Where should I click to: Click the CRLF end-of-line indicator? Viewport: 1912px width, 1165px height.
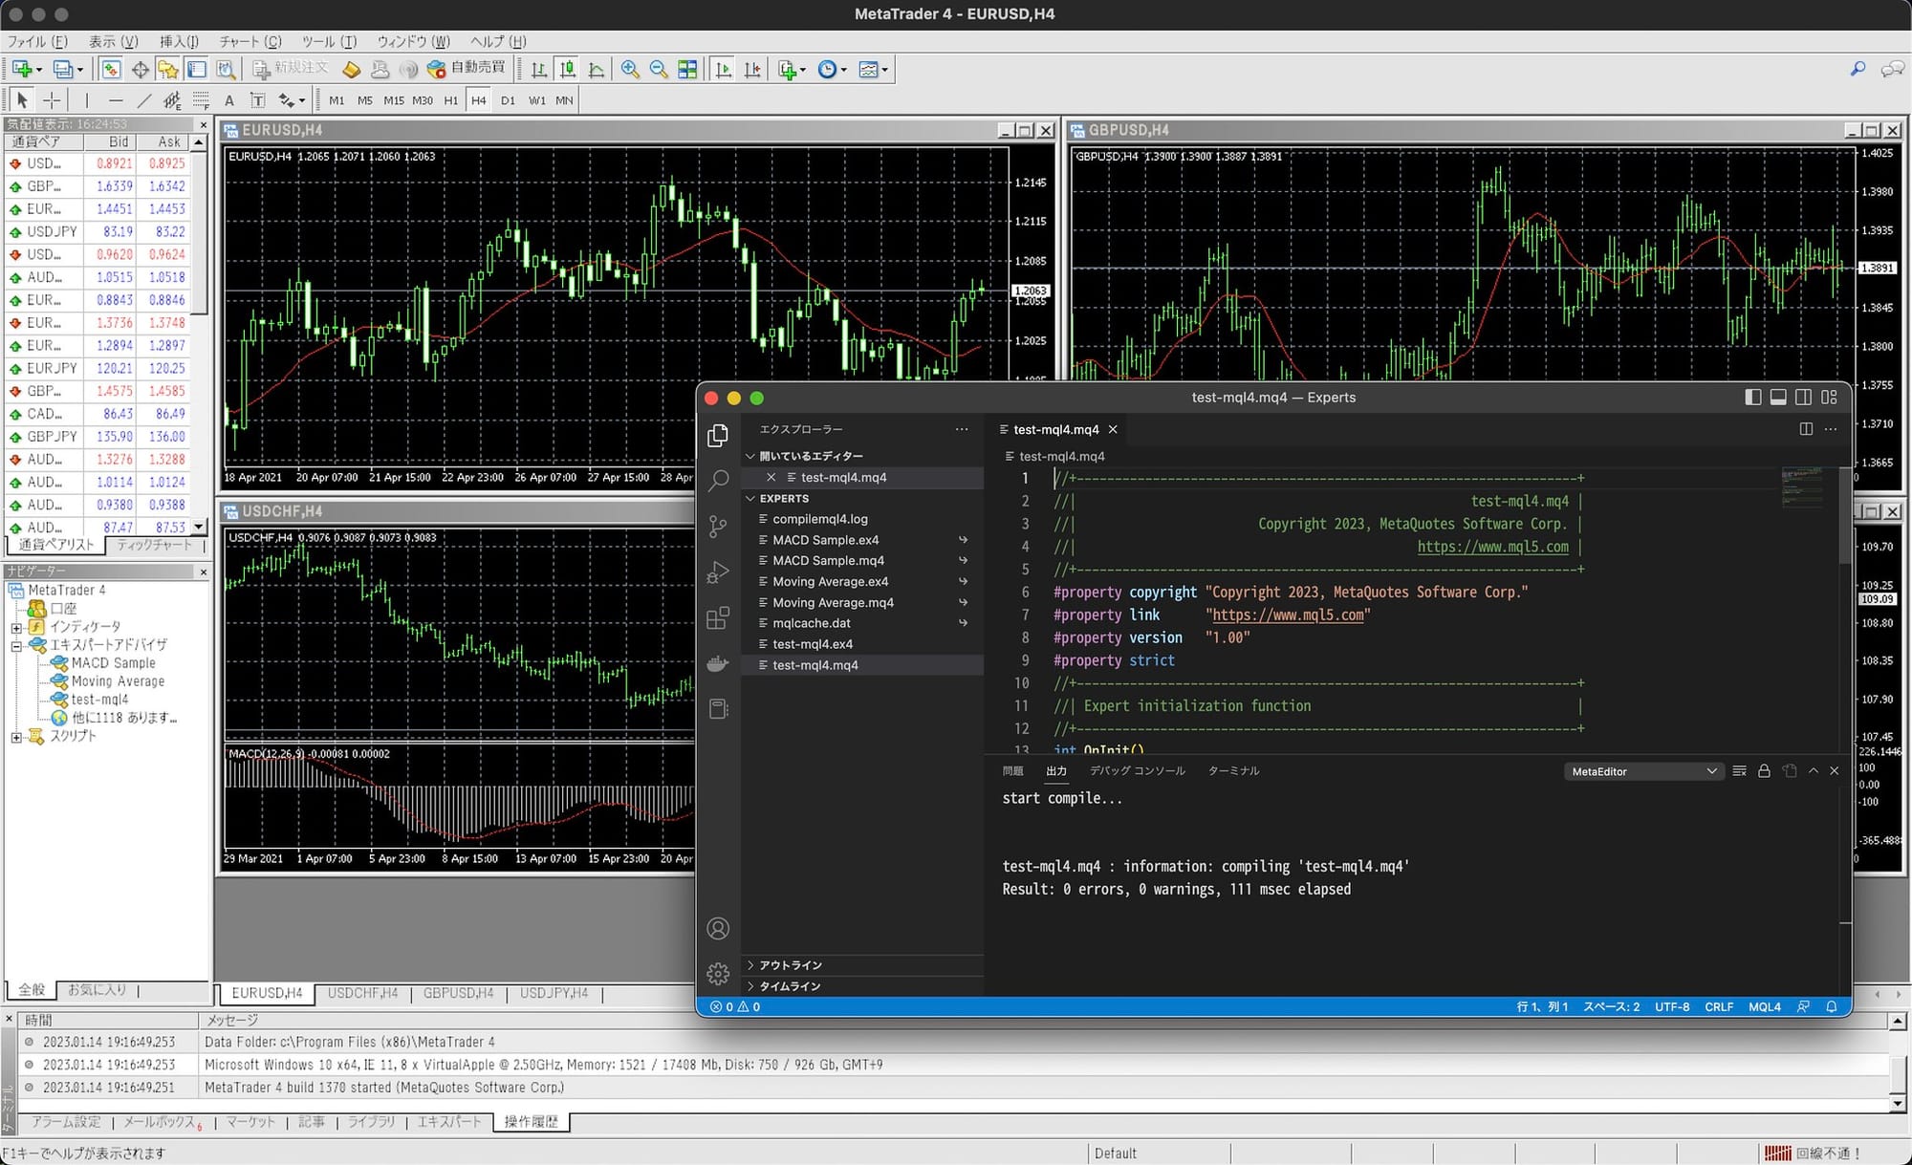(1718, 1006)
